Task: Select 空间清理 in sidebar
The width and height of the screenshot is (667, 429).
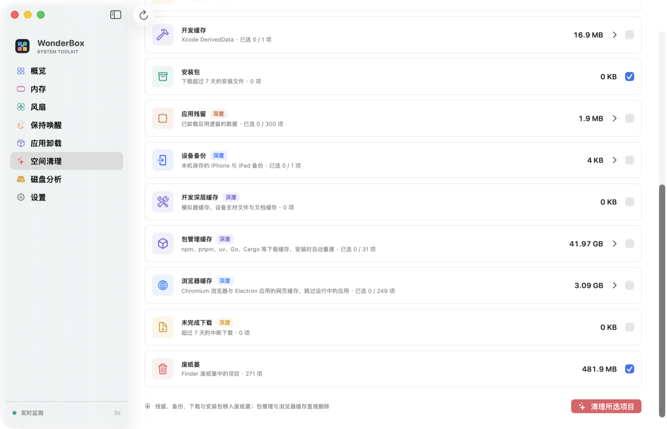Action: pyautogui.click(x=67, y=161)
